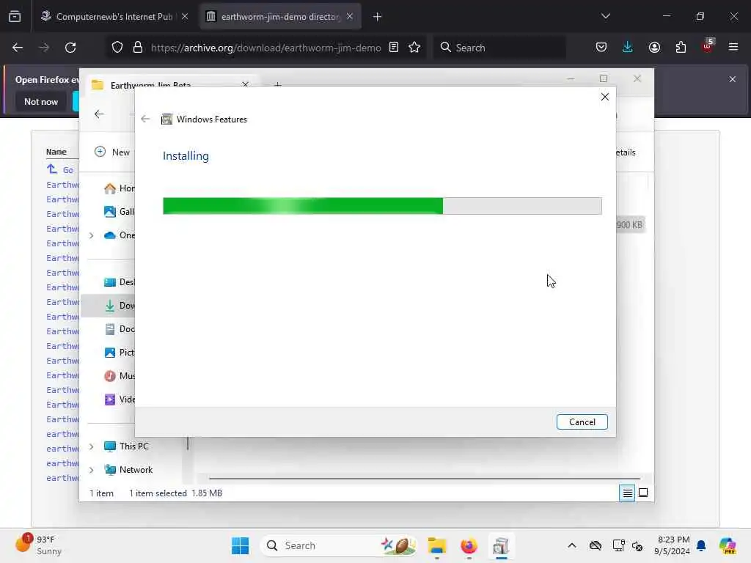Image resolution: width=751 pixels, height=563 pixels.
Task: Click the site padlock icon
Action: 138,48
